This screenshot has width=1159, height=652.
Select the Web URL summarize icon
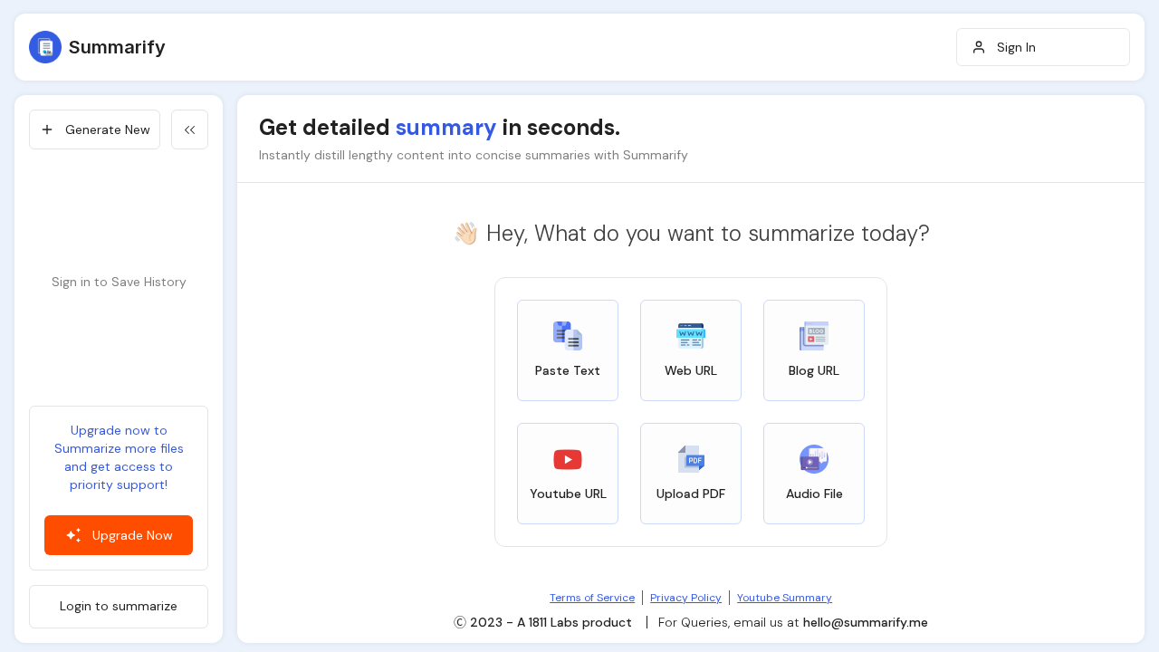pos(690,334)
